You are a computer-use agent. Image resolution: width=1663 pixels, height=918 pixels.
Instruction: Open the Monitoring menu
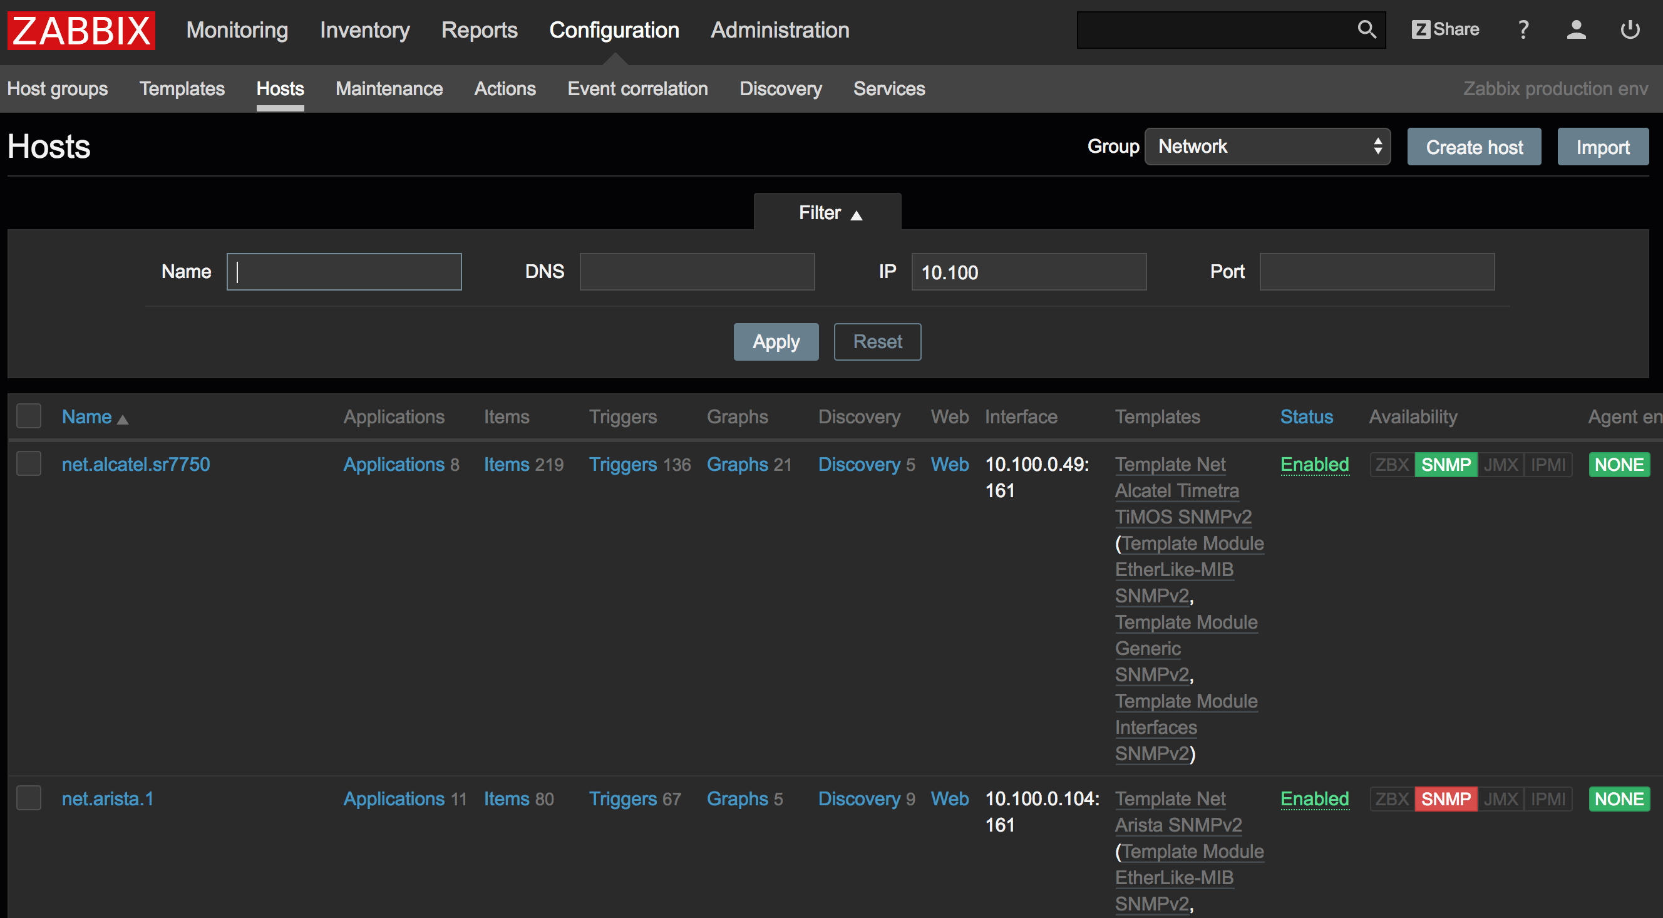pos(237,29)
